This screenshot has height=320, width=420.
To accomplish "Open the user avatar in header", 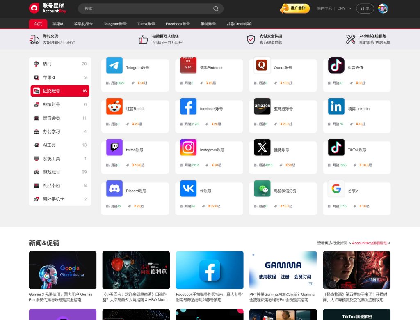I will click(x=383, y=9).
